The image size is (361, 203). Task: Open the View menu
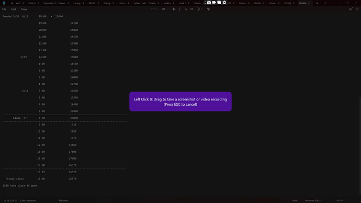(24, 9)
